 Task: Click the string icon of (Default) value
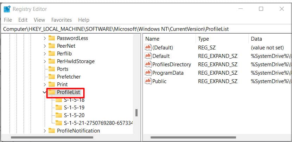point(148,48)
